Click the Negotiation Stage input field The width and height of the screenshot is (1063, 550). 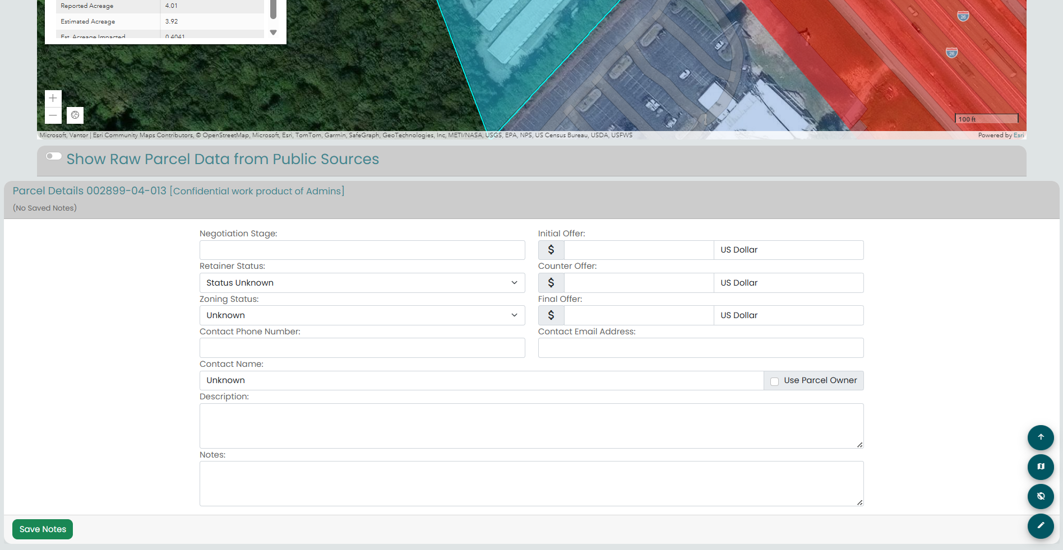362,250
